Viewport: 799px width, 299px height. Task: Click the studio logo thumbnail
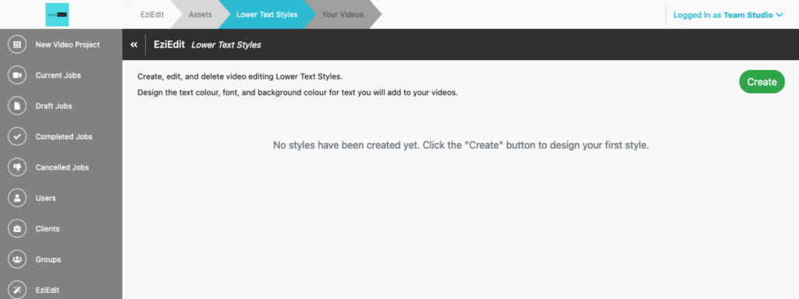(56, 15)
